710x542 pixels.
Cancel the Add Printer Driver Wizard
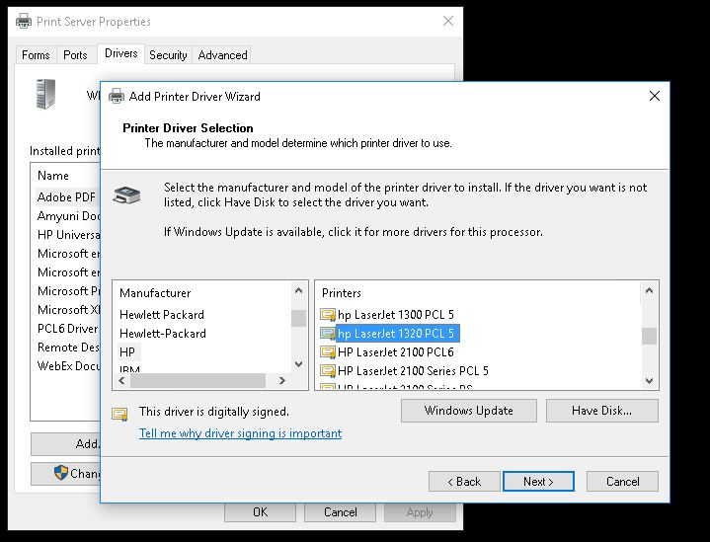[623, 482]
